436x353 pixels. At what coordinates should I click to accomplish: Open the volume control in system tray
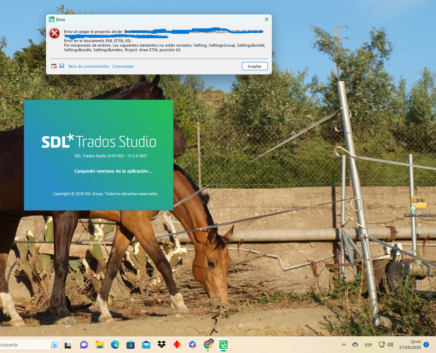390,345
